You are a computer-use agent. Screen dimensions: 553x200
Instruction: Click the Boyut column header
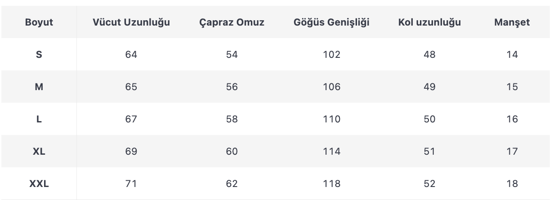pos(39,22)
